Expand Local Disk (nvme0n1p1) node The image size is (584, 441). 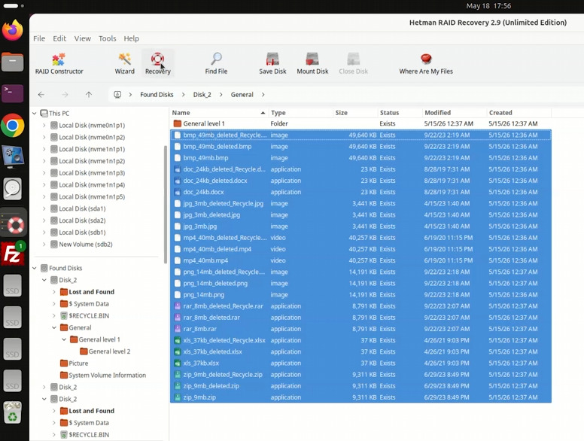[x=44, y=125]
